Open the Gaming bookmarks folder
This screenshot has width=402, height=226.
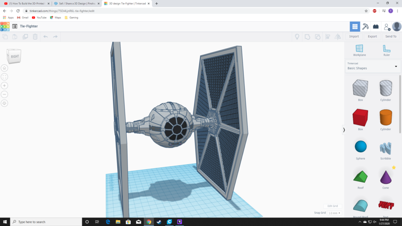(x=71, y=18)
